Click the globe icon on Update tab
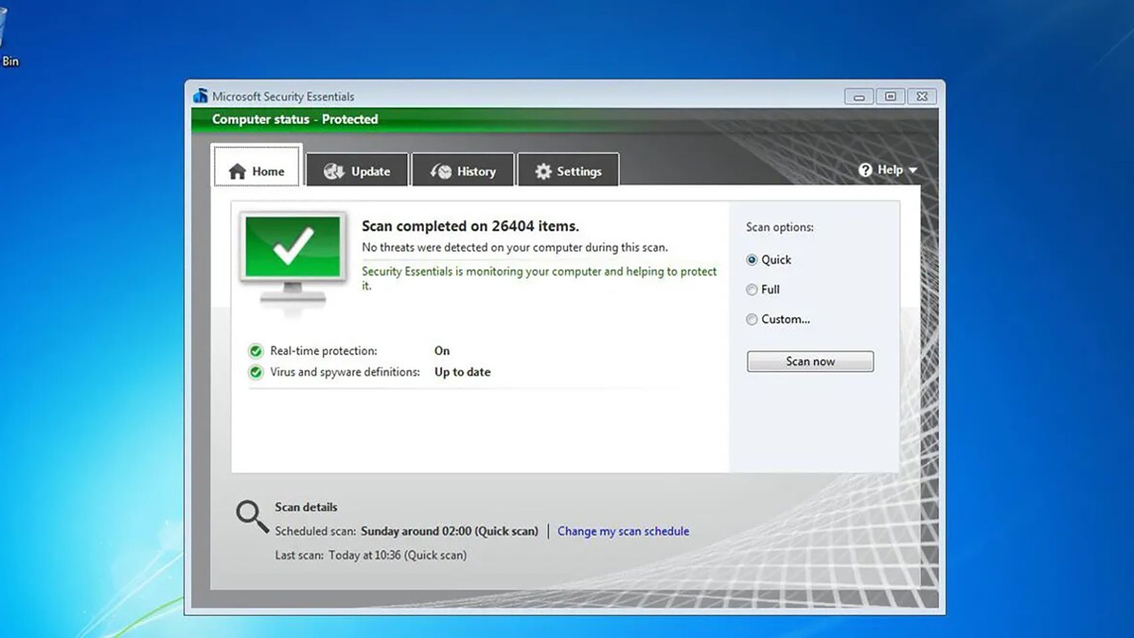 [x=334, y=171]
